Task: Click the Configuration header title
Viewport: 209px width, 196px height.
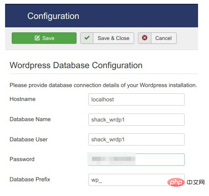Action: pyautogui.click(x=53, y=16)
